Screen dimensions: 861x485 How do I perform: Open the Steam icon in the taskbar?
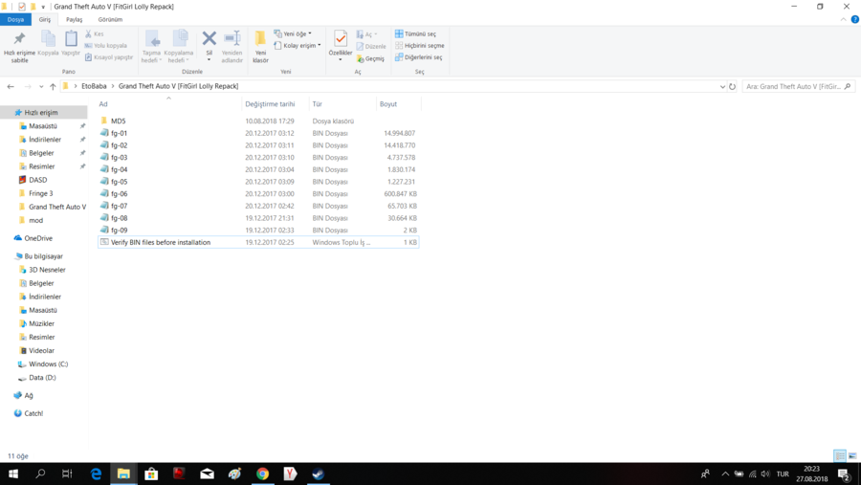click(318, 474)
